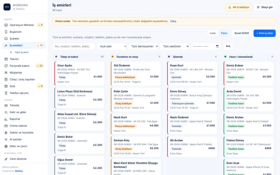This screenshot has width=280, height=175.
Task: Click the Müşteriler people icon
Action: 6,73
